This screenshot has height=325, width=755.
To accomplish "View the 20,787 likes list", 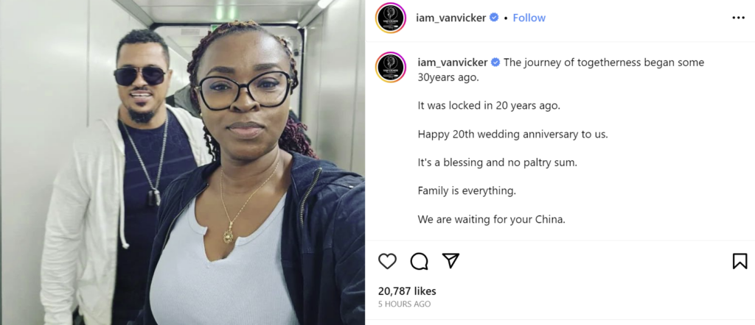I will tap(407, 291).
